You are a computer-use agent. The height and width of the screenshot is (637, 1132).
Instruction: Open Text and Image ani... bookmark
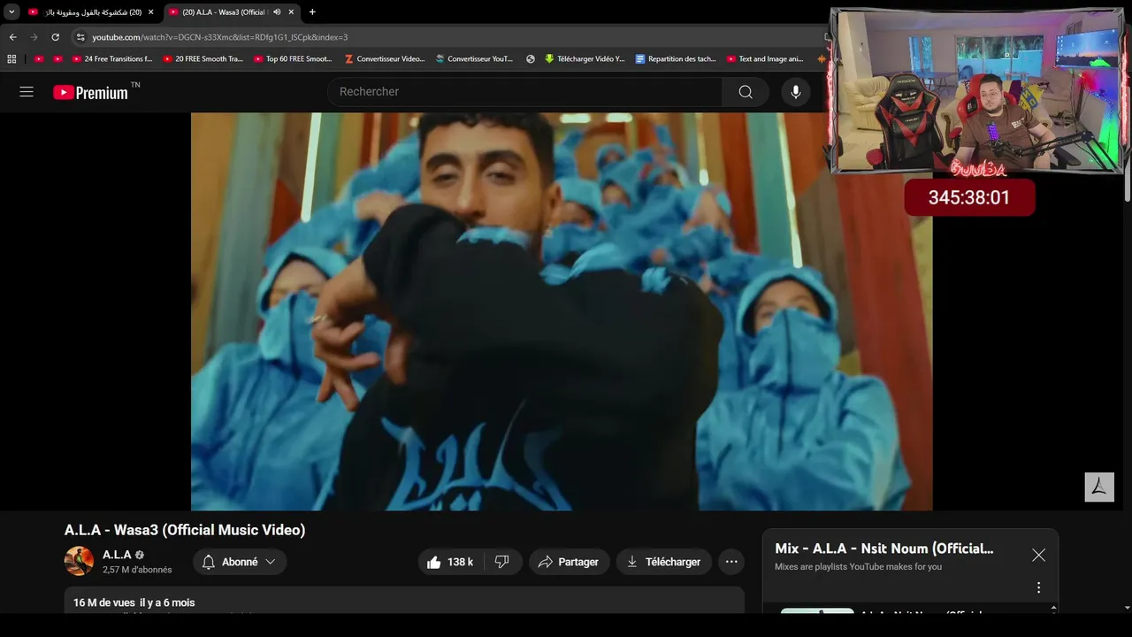pyautogui.click(x=765, y=59)
